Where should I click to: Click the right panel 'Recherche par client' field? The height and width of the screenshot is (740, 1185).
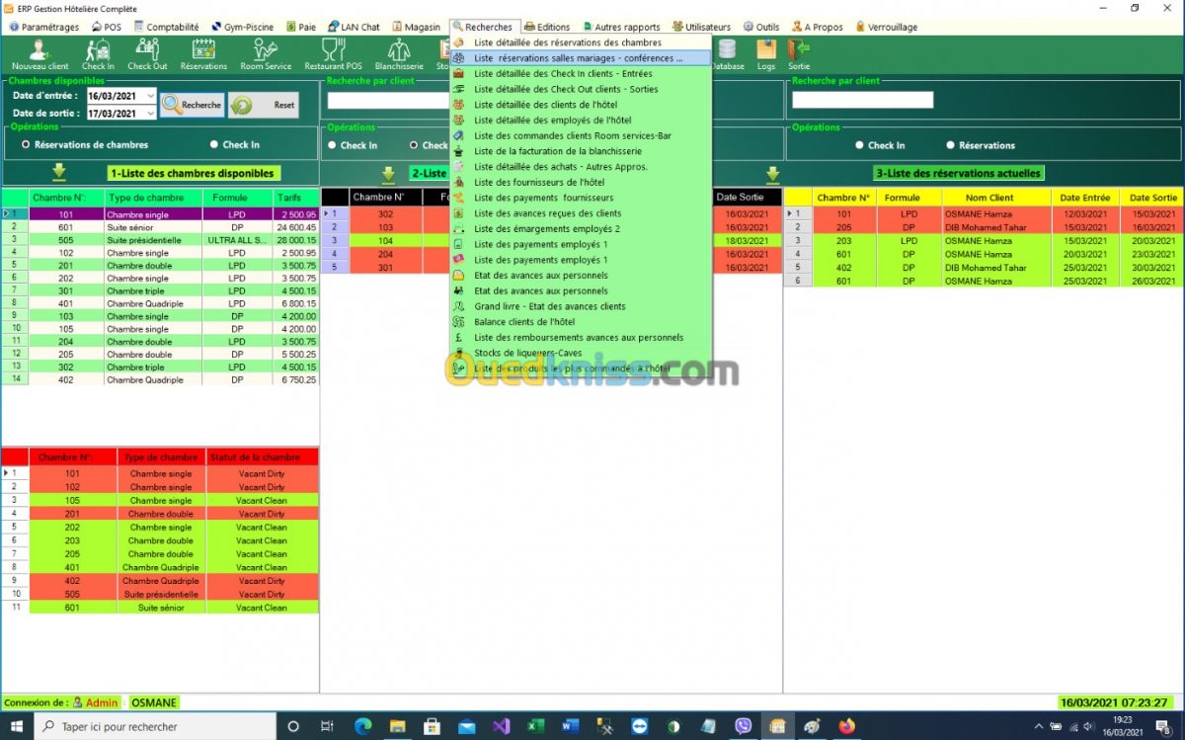coord(862,100)
